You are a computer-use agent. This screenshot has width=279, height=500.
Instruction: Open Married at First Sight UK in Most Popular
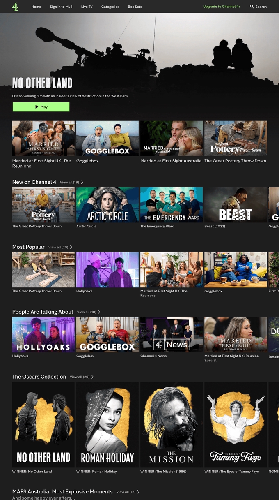(172, 270)
